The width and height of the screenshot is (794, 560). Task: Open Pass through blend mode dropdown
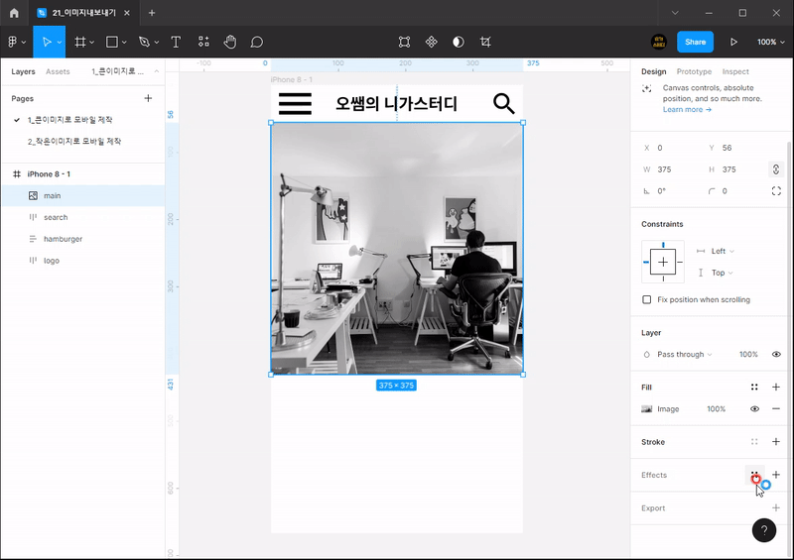coord(684,354)
